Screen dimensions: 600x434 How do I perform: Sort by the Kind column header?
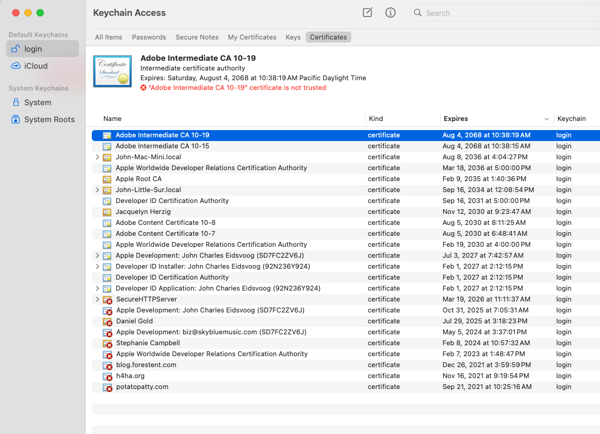pyautogui.click(x=376, y=119)
